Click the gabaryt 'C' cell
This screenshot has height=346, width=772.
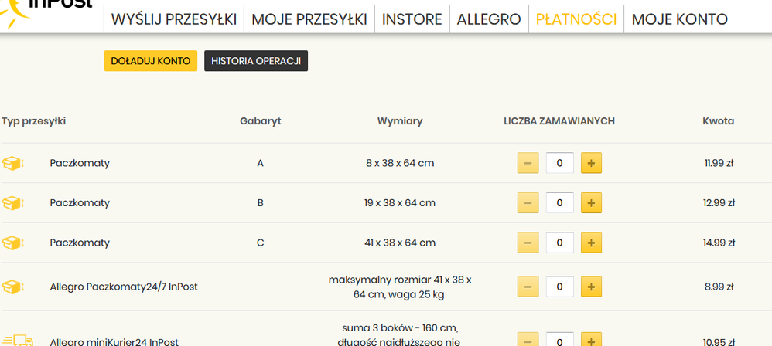261,243
